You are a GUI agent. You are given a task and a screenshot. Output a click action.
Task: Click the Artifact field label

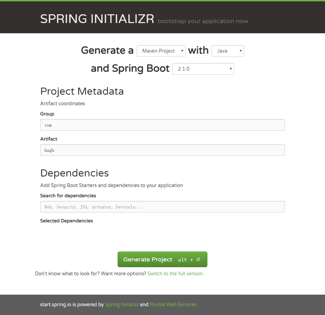pos(49,139)
